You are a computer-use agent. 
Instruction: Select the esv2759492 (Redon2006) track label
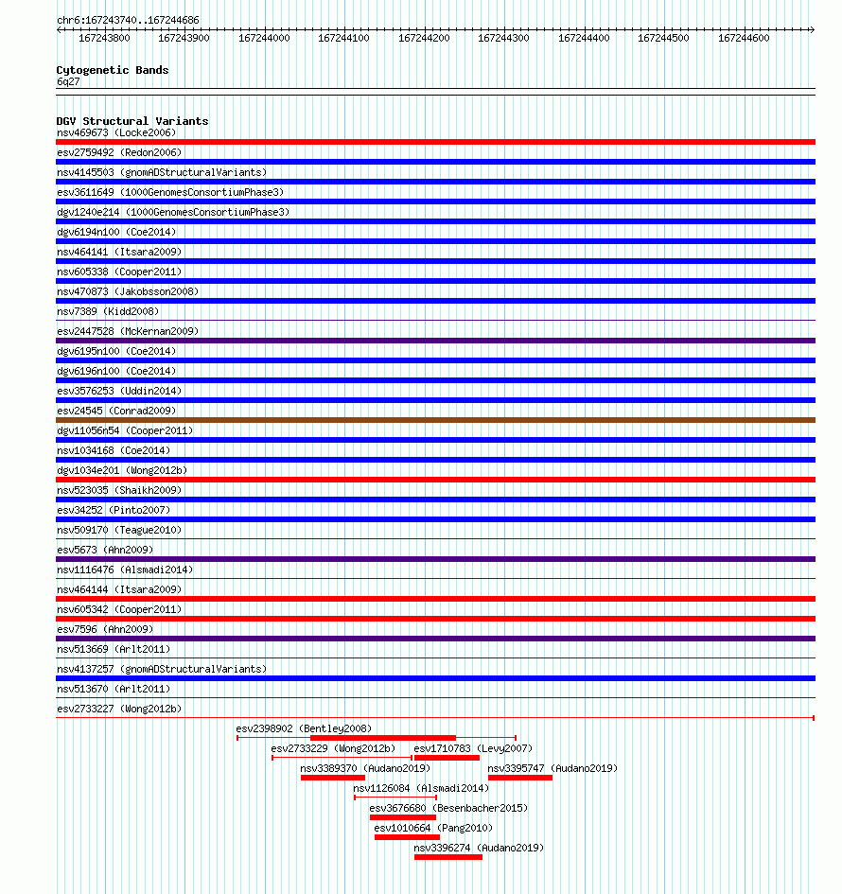[x=119, y=153]
